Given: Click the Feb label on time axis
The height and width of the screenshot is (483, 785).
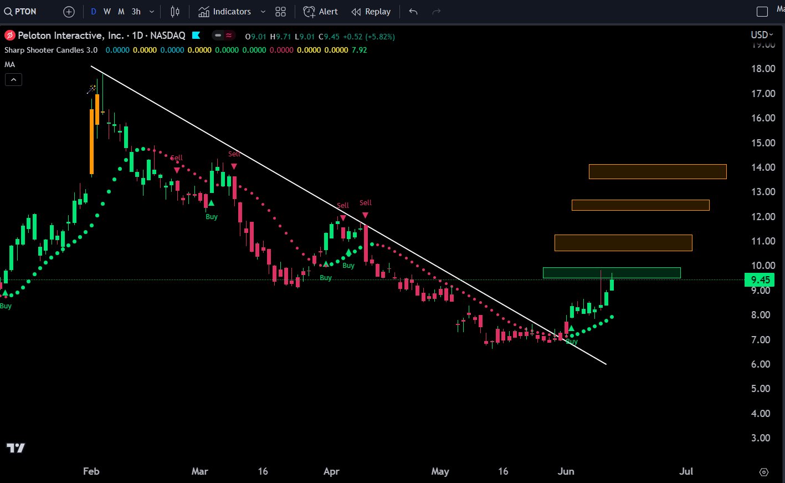Looking at the screenshot, I should click(x=91, y=471).
